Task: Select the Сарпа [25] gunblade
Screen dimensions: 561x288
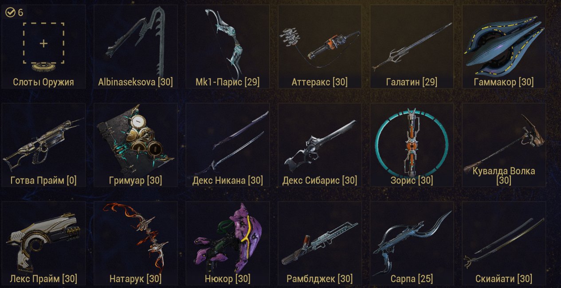Action: pyautogui.click(x=412, y=243)
